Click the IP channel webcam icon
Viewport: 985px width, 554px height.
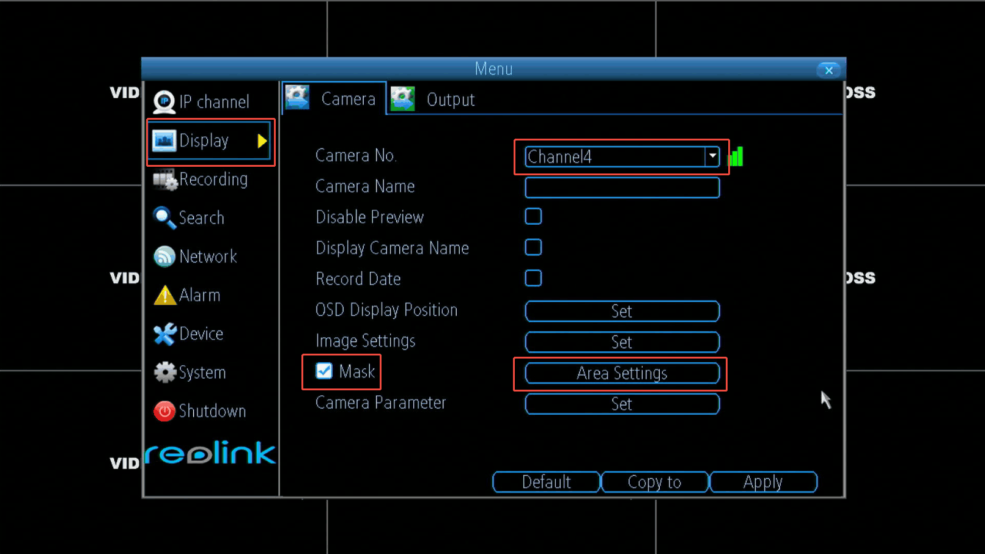(164, 102)
